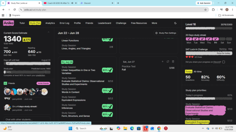236x132 pixels.
Task: Expand the browser tab search dropdown
Action: [x=3, y=3]
